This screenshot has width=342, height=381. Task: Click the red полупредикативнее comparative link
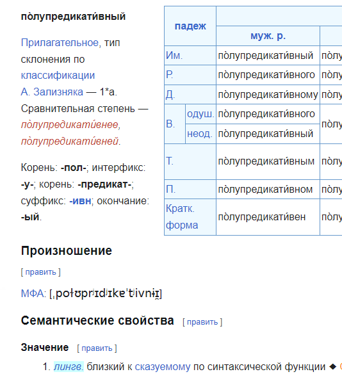coord(70,125)
